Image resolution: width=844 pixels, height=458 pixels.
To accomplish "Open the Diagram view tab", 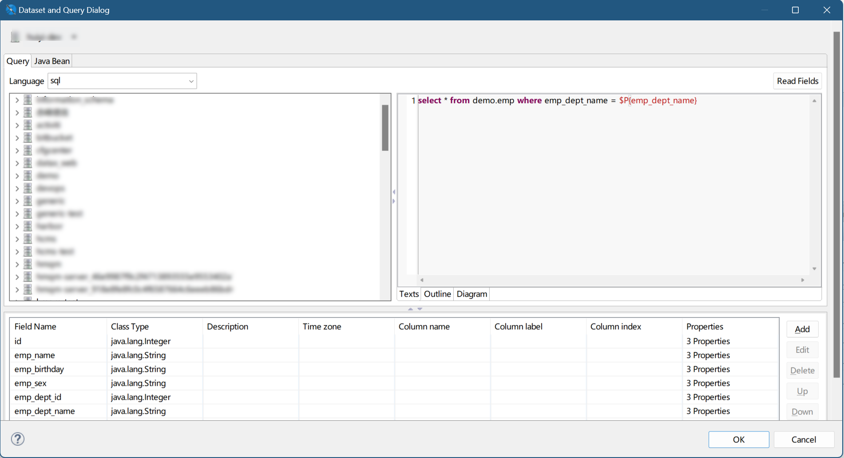I will coord(471,294).
